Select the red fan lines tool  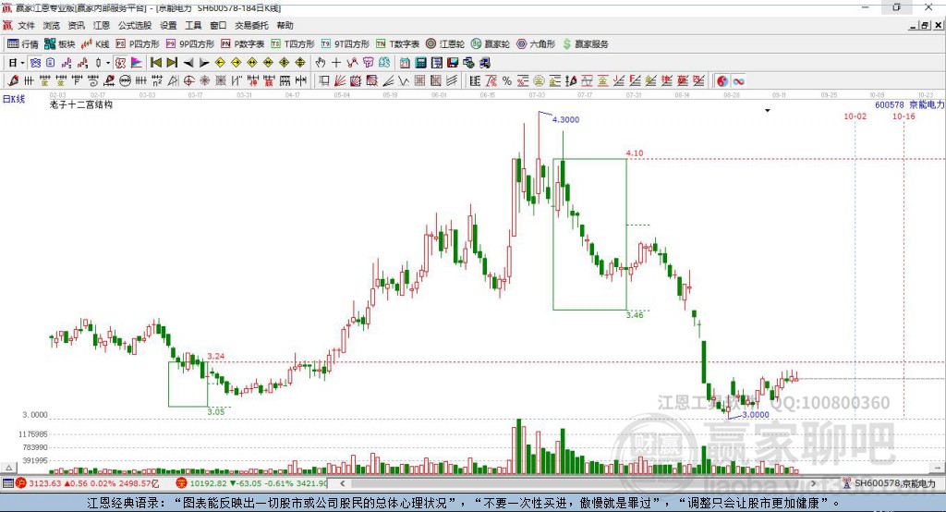(340, 81)
